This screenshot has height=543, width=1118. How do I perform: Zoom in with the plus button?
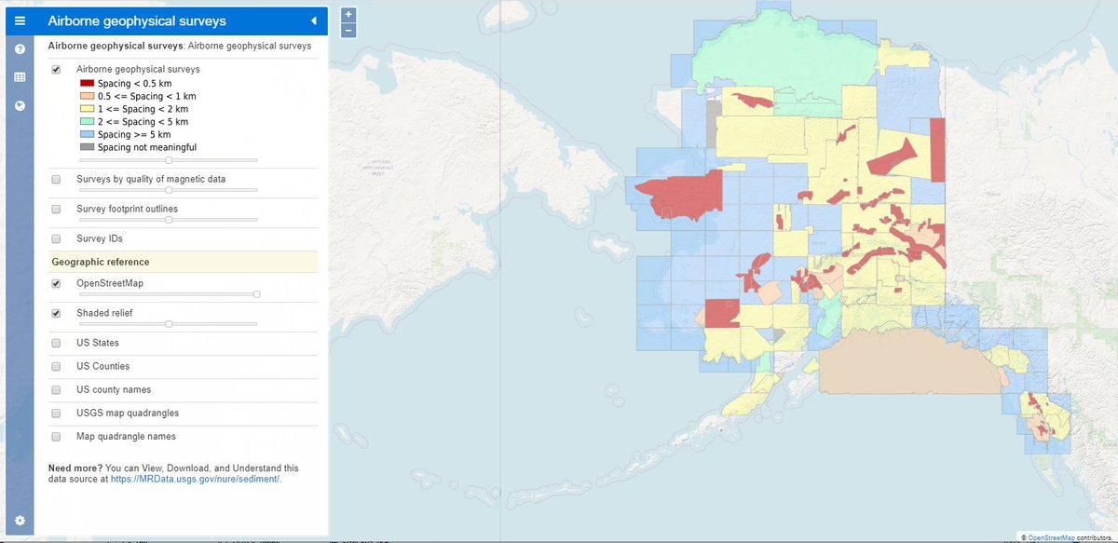(348, 14)
